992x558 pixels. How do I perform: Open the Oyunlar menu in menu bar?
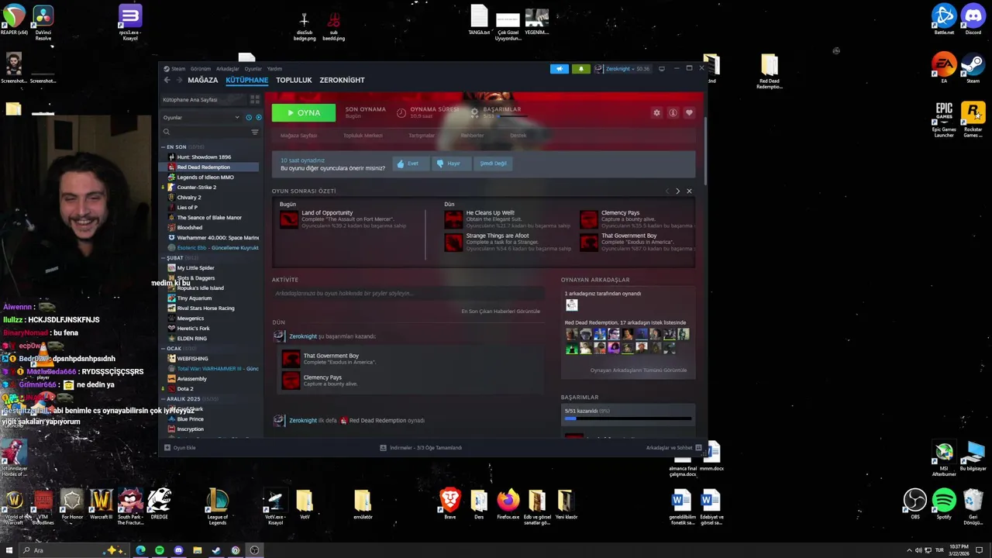click(253, 68)
